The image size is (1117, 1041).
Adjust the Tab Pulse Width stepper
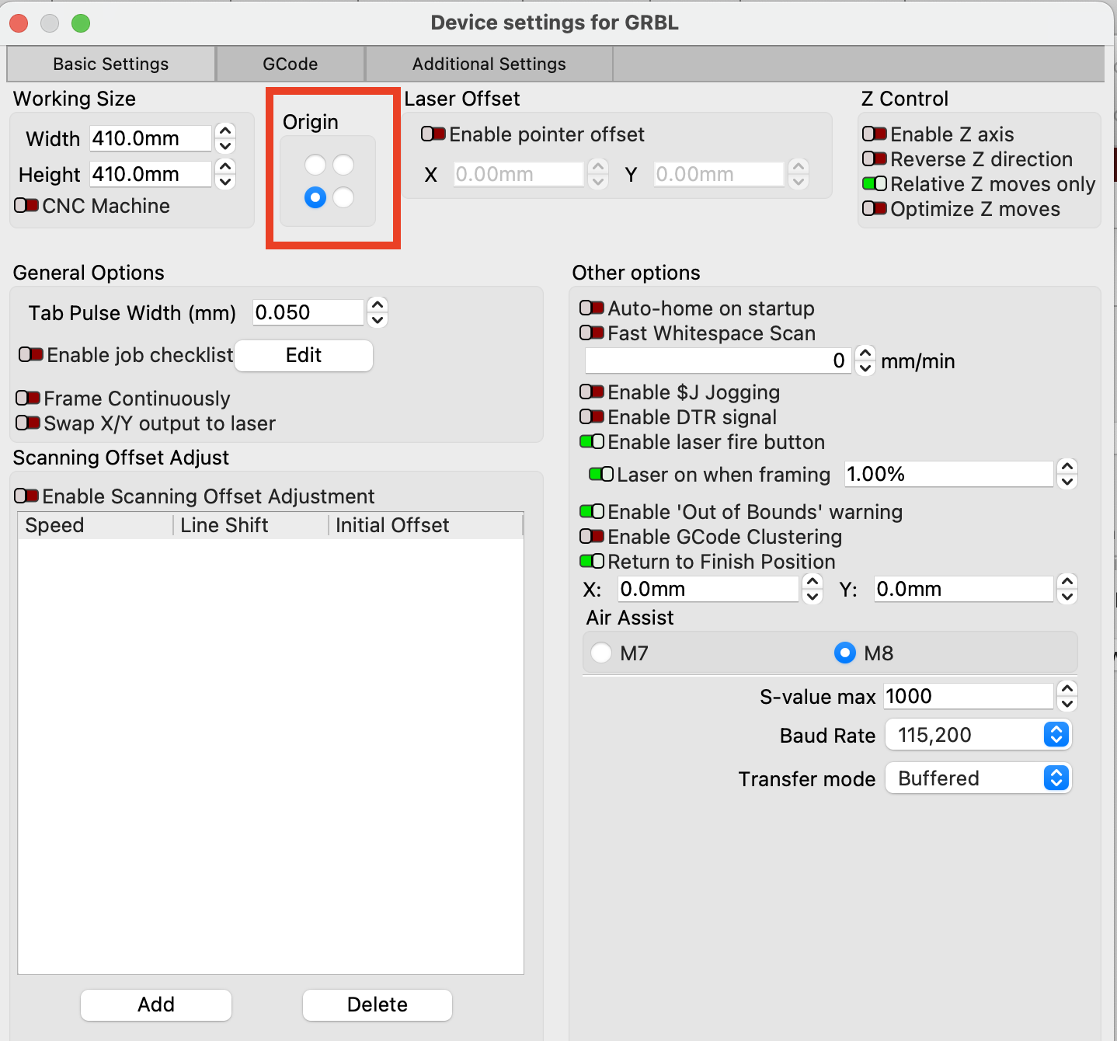tap(378, 312)
